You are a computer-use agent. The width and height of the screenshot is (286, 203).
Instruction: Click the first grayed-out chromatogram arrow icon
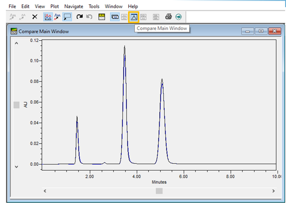(x=12, y=17)
